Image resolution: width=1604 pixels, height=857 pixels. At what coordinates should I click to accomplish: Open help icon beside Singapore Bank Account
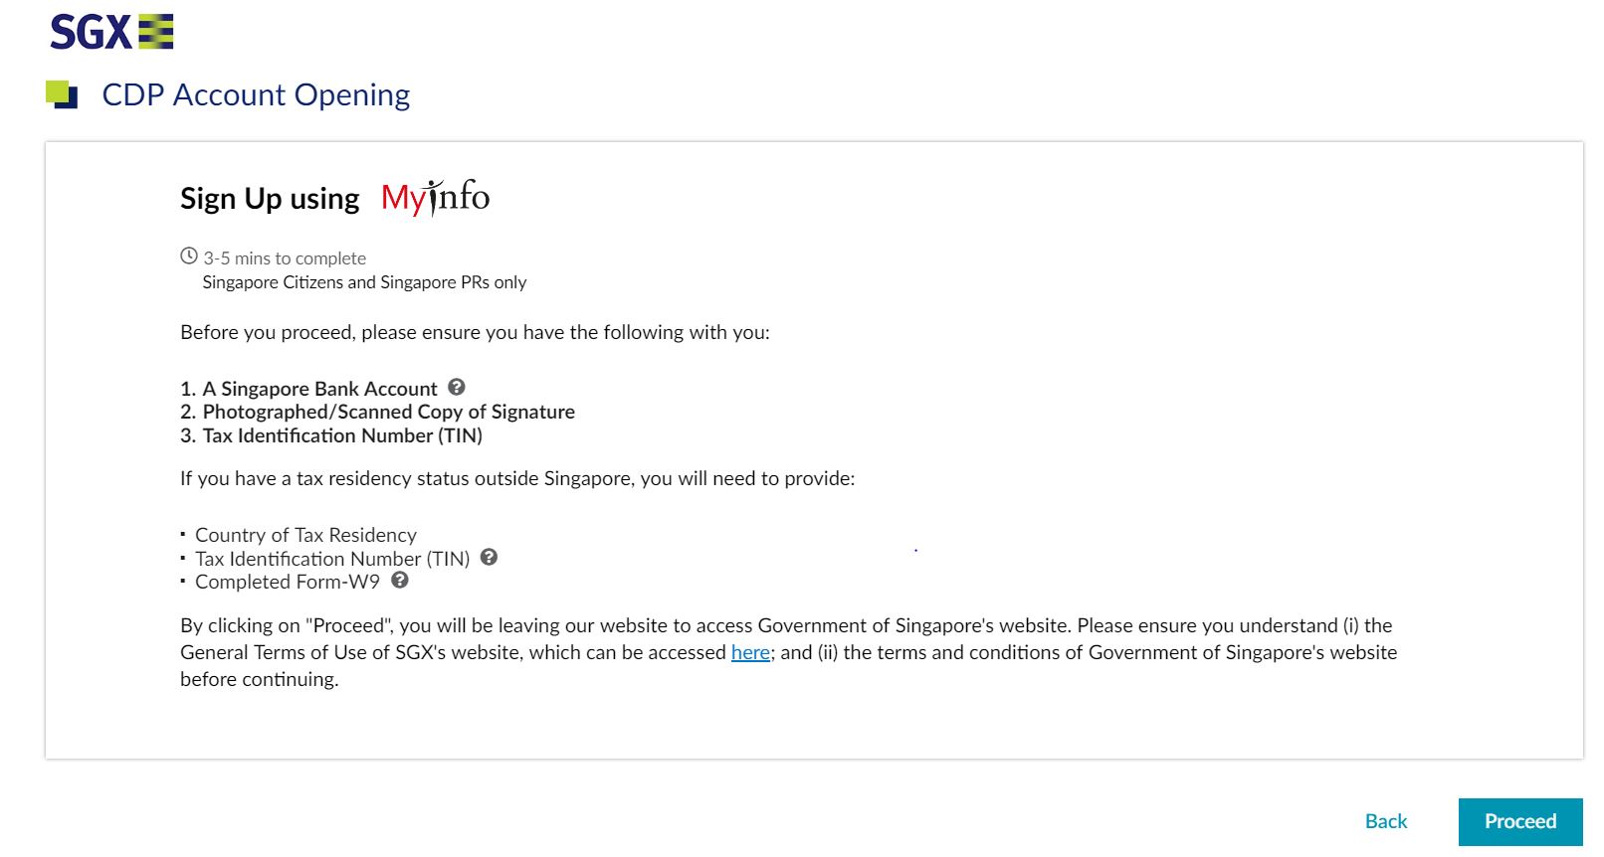point(457,387)
